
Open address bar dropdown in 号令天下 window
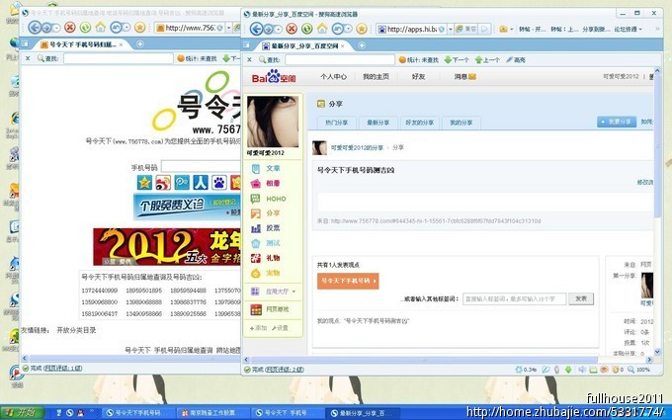[x=229, y=28]
